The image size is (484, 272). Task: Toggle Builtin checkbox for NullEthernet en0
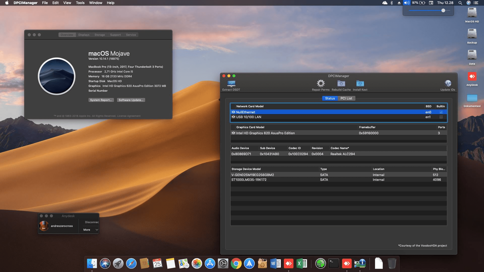tap(441, 112)
